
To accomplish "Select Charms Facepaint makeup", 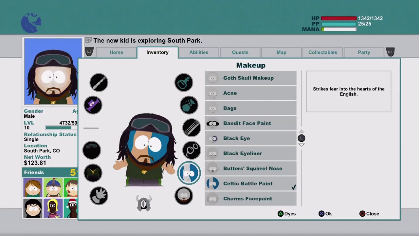I will click(251, 199).
